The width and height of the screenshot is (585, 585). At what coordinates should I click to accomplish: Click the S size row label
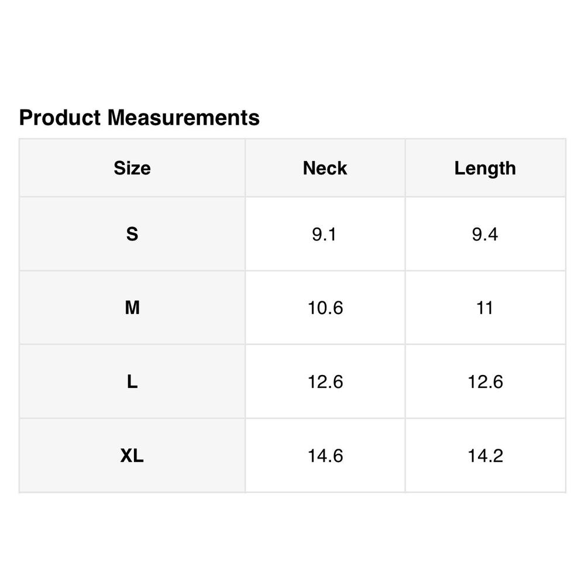[132, 234]
